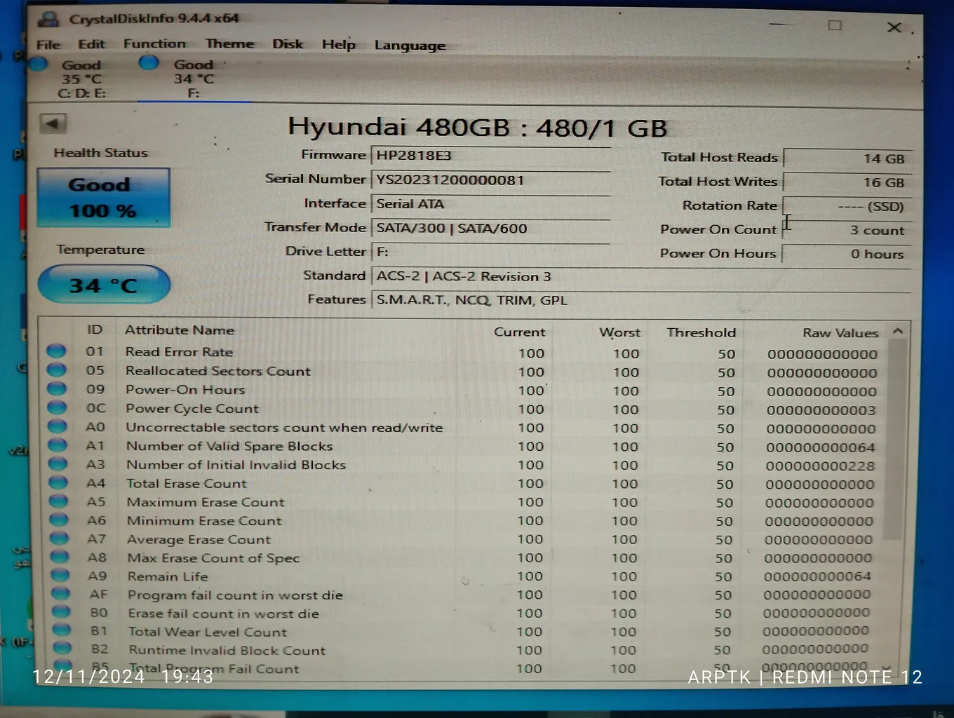Click the 34 °C temperature button
This screenshot has height=718, width=954.
click(x=104, y=285)
